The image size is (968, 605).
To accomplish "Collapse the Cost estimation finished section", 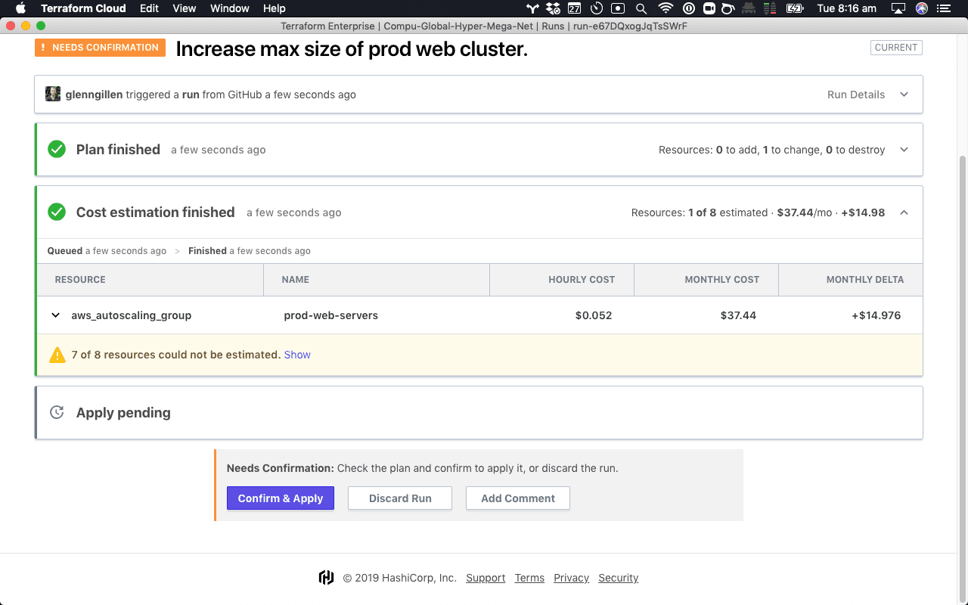I will click(x=904, y=213).
